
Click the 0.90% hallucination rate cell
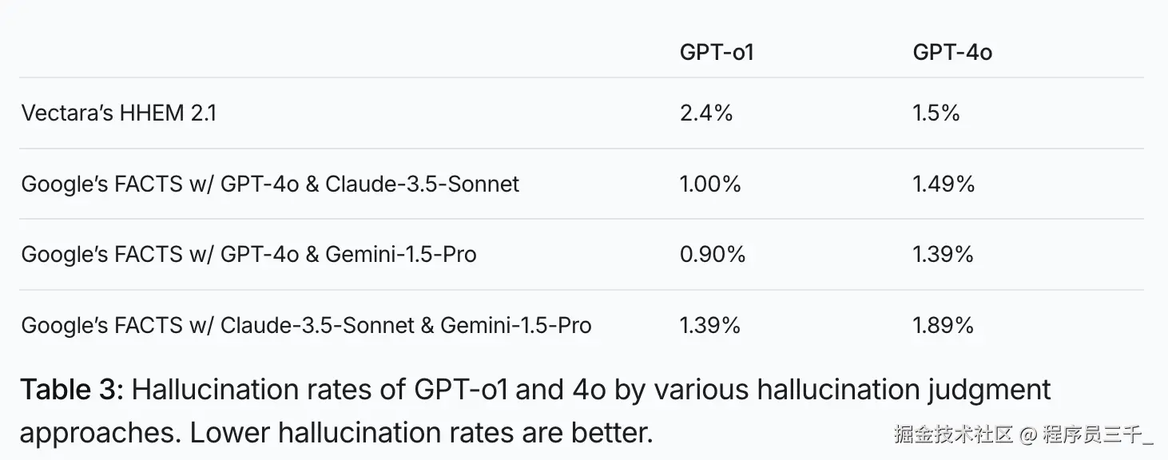[713, 255]
